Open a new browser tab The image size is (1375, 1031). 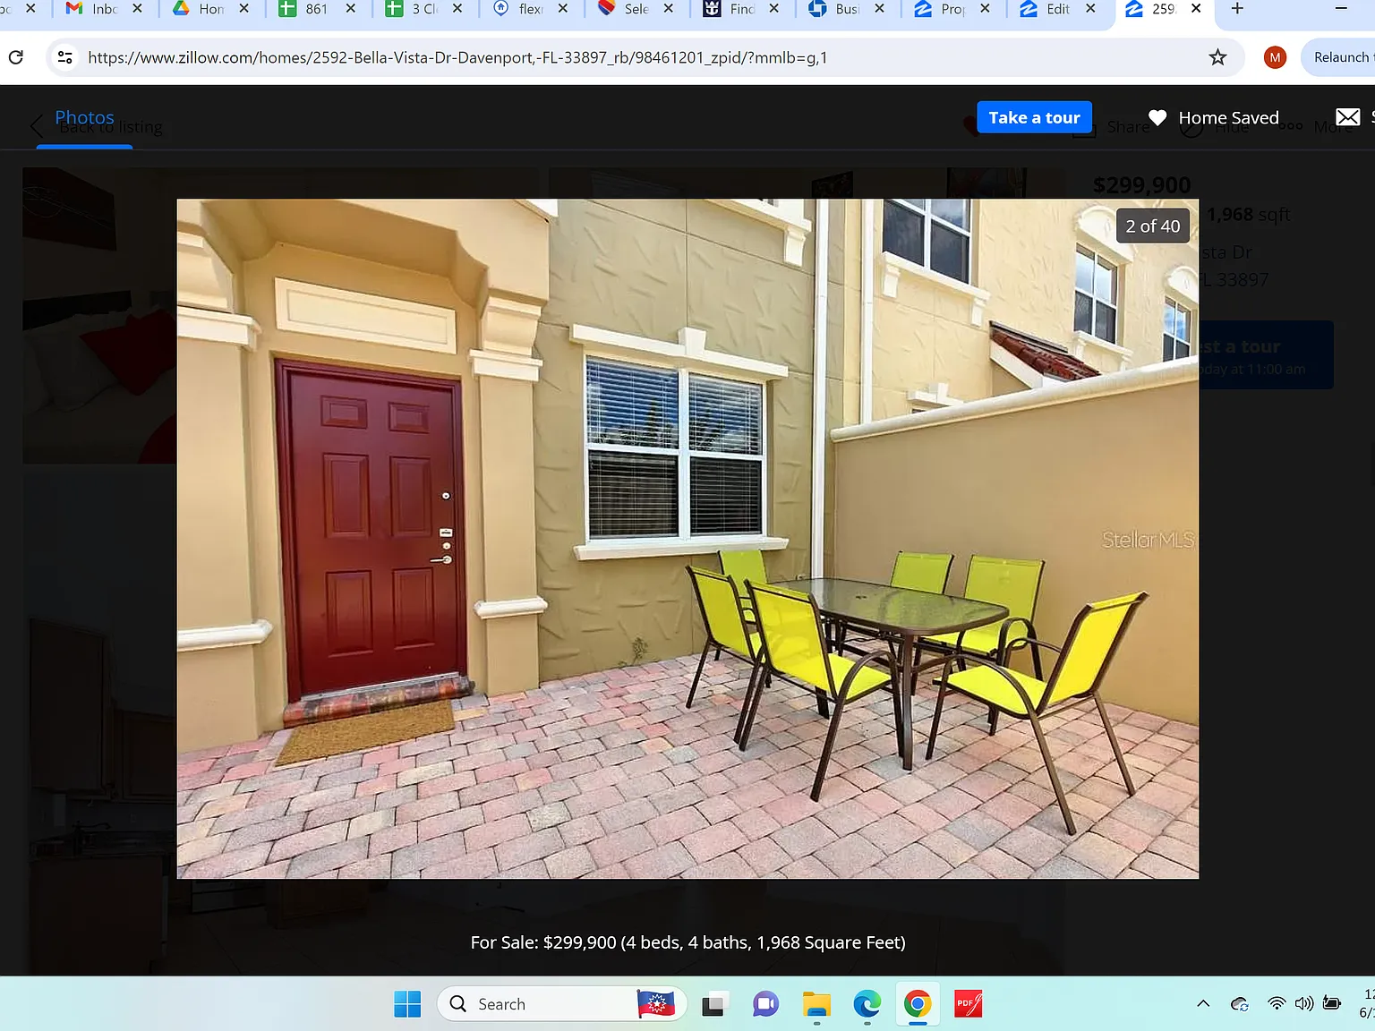[x=1237, y=9]
